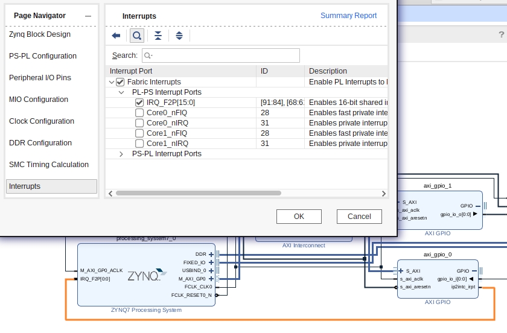Image resolution: width=507 pixels, height=333 pixels.
Task: Enable the Core0_nIRQ checkbox
Action: [139, 123]
